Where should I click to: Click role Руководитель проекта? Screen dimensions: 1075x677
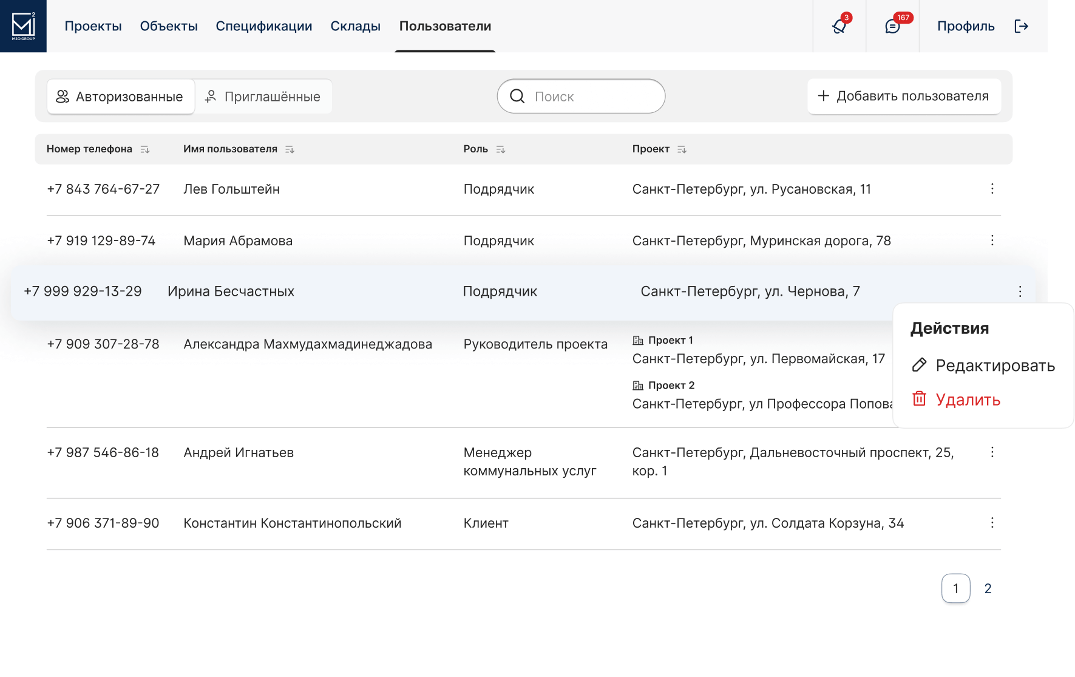[x=535, y=344]
